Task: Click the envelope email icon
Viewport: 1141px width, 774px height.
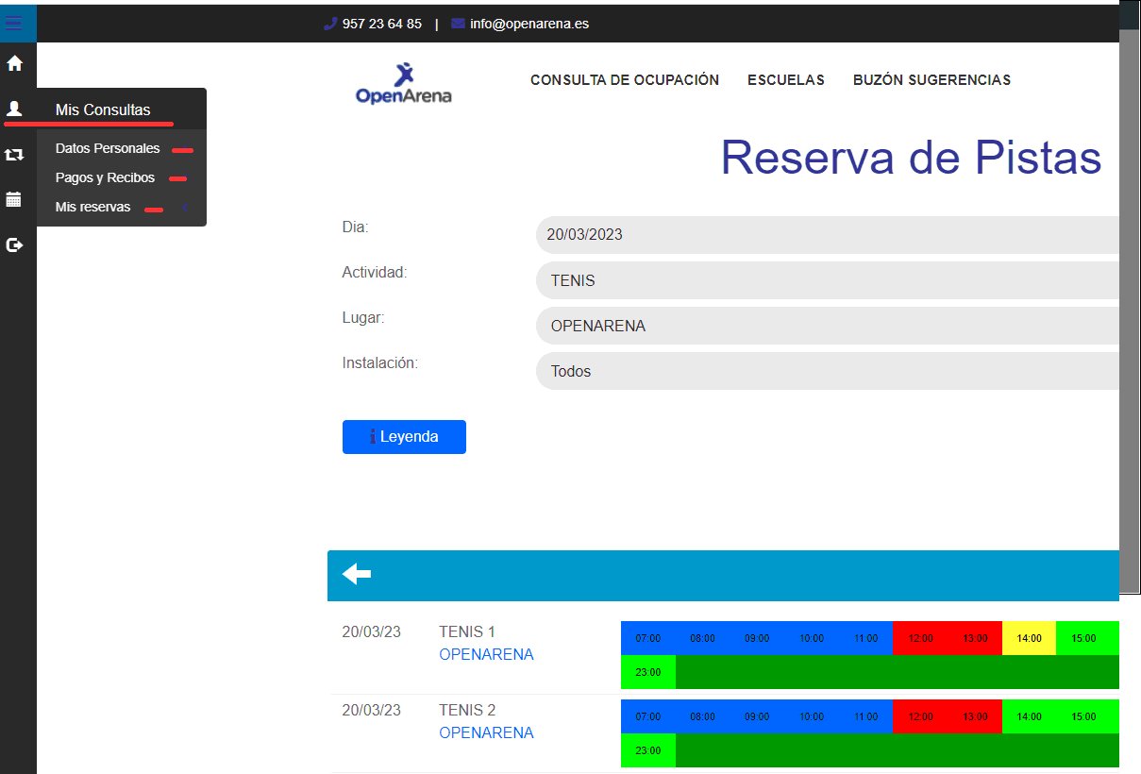Action: [x=458, y=24]
